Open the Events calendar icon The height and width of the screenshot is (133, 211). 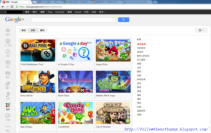click(x=8, y=63)
